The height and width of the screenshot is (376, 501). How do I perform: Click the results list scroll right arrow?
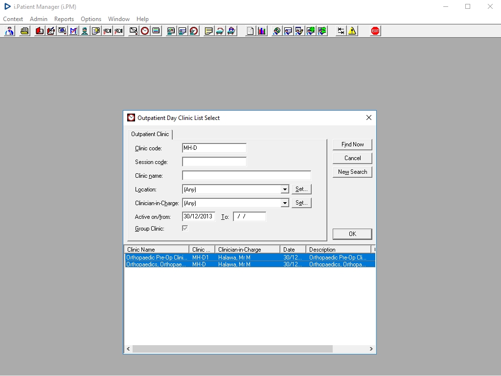371,349
